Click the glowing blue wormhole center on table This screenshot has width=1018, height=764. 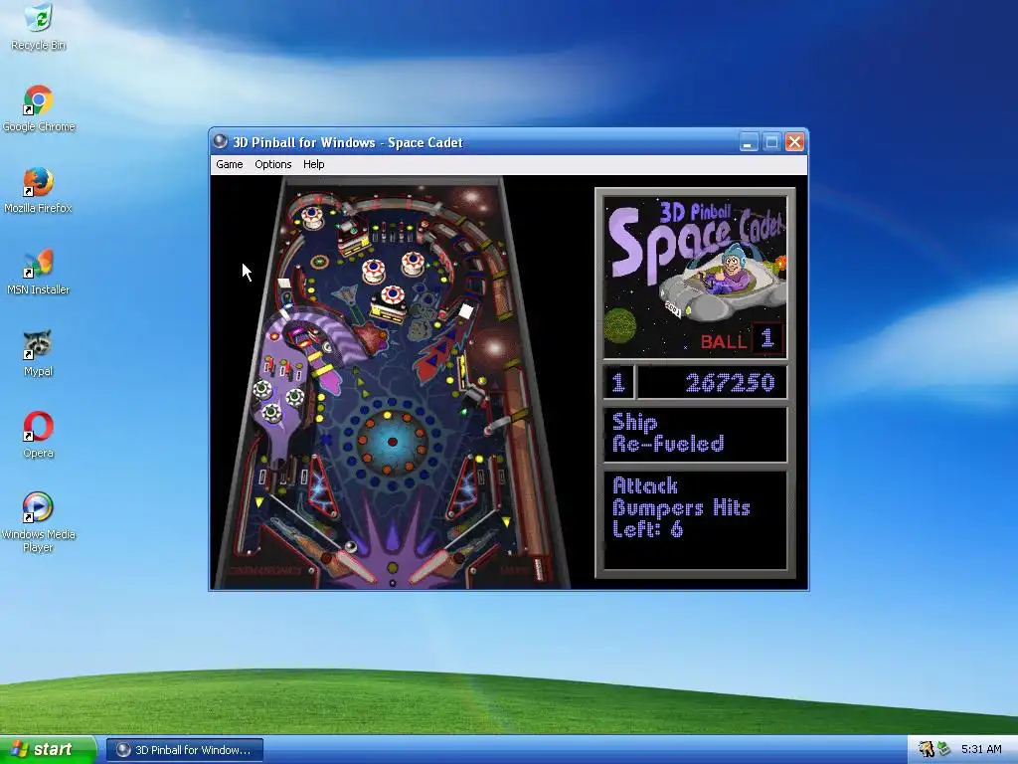click(x=392, y=442)
